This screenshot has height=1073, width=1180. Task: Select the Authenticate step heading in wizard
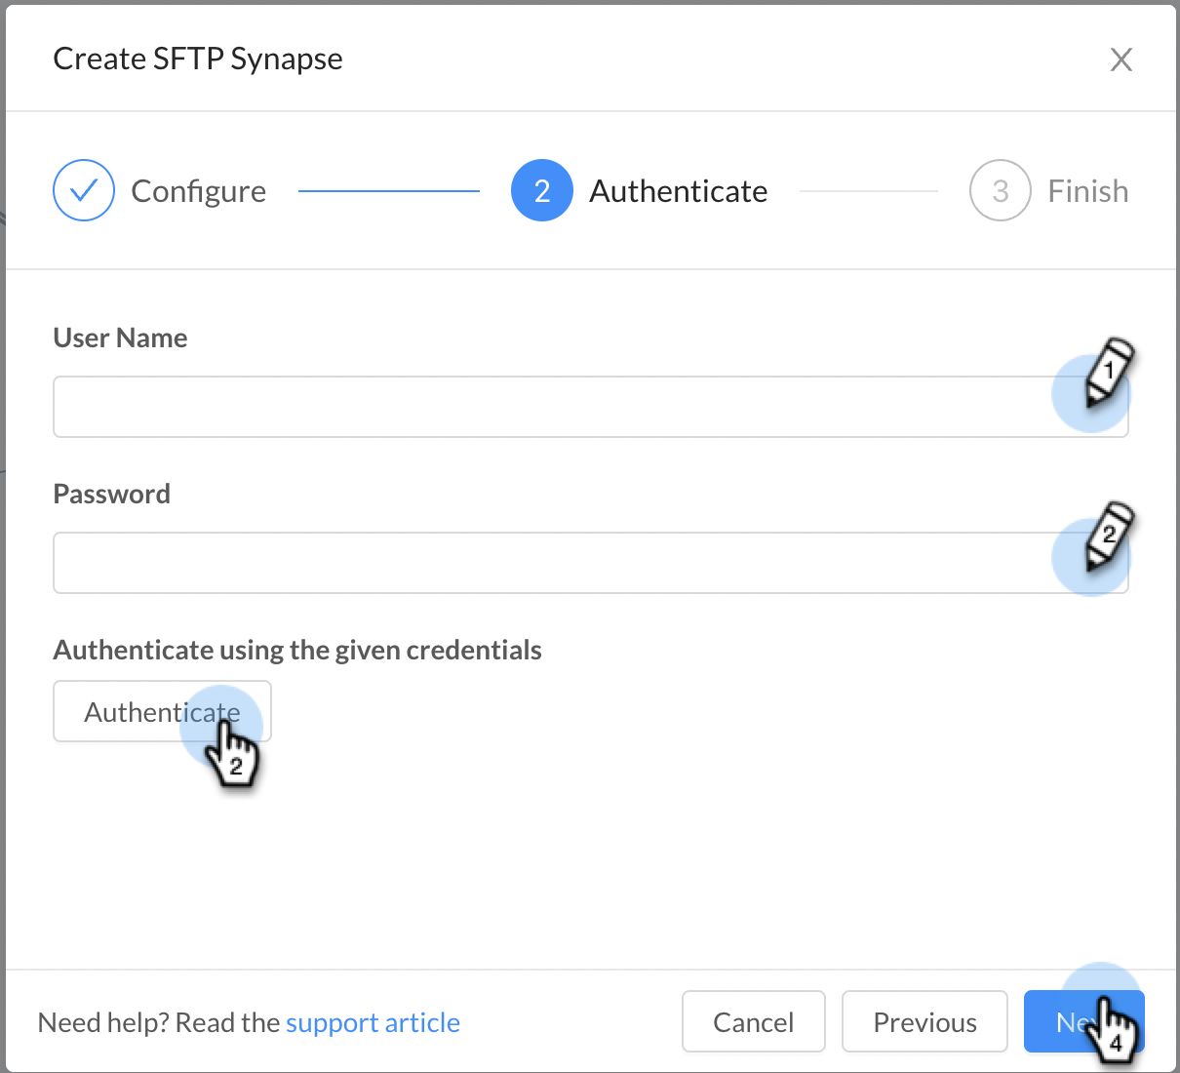click(x=679, y=191)
